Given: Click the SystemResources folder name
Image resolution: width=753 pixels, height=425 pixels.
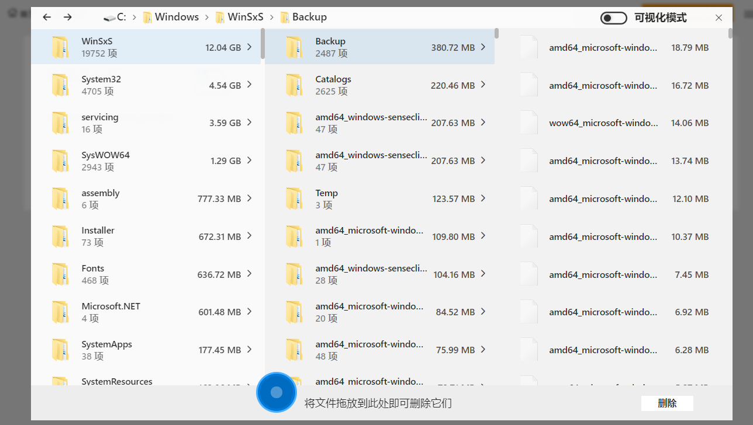Looking at the screenshot, I should [x=117, y=381].
